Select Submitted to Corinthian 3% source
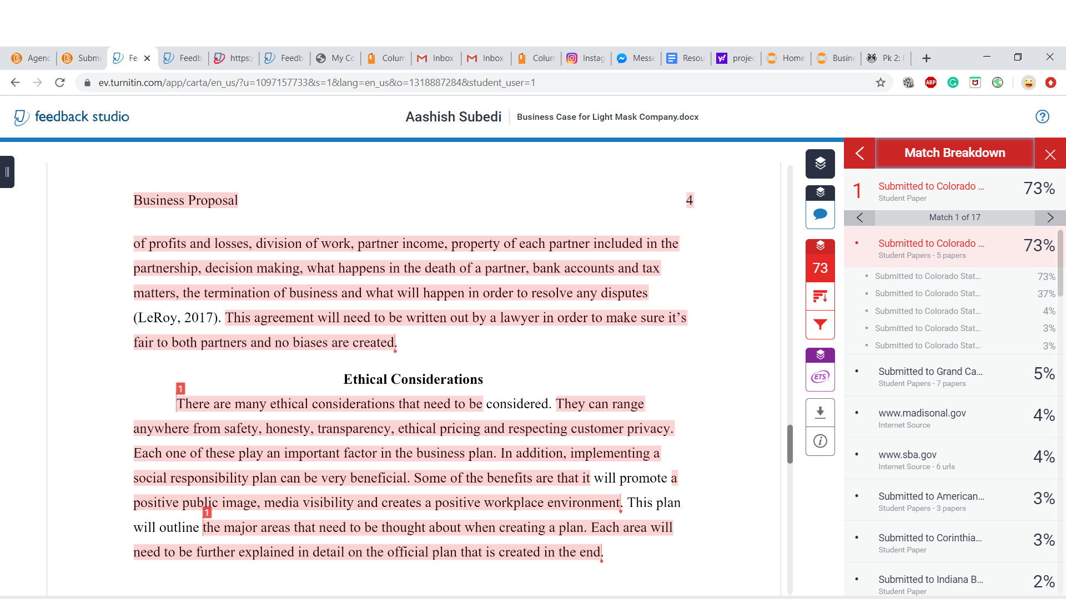 951,542
